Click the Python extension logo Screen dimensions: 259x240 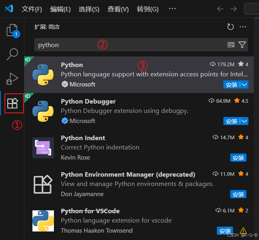point(43,75)
